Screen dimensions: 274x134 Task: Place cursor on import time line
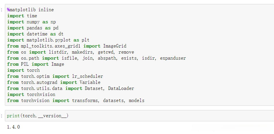[22, 16]
